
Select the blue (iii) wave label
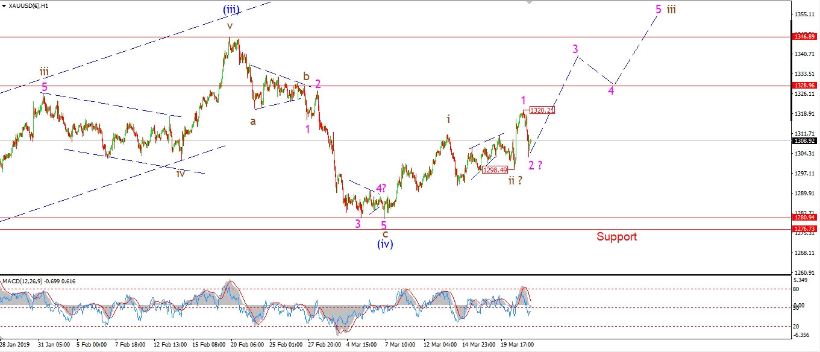(230, 10)
